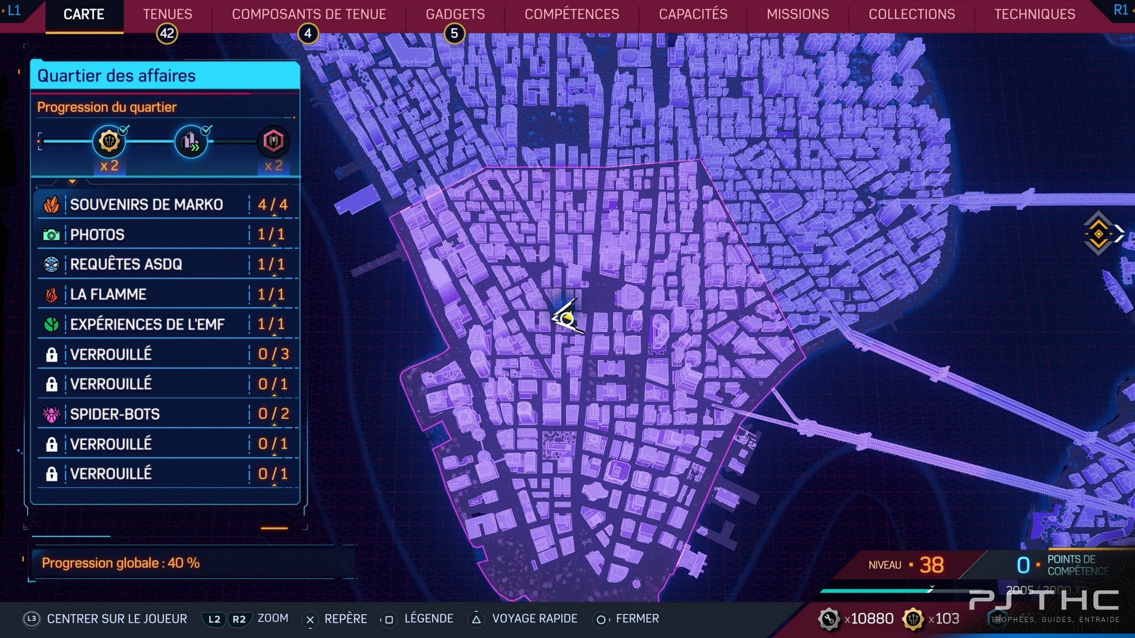Image resolution: width=1135 pixels, height=638 pixels.
Task: Select the first district reward gear token icon
Action: (109, 141)
